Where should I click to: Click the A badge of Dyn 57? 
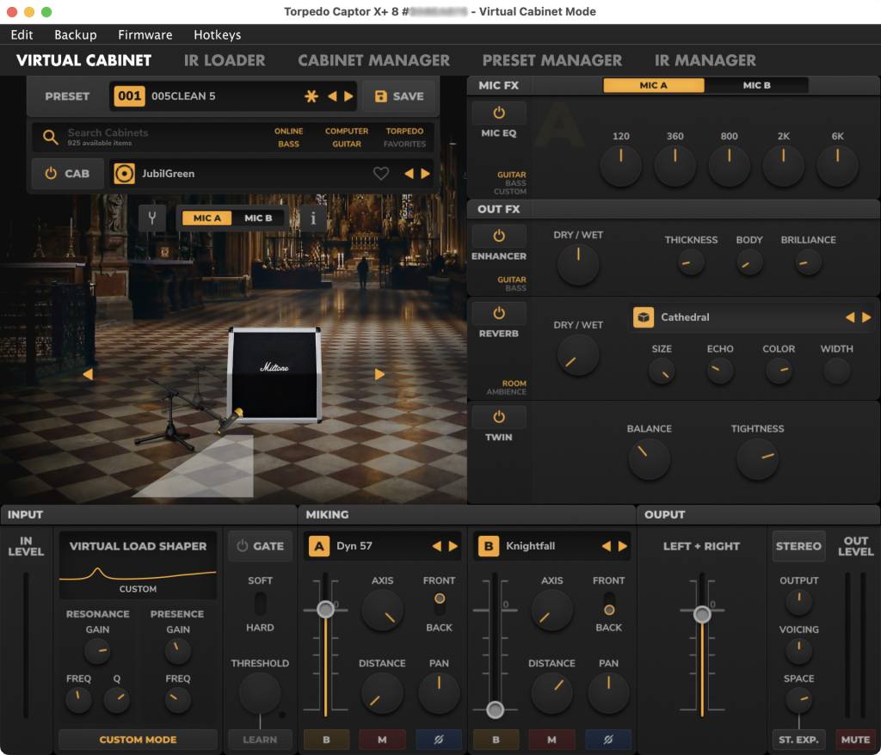coord(318,546)
